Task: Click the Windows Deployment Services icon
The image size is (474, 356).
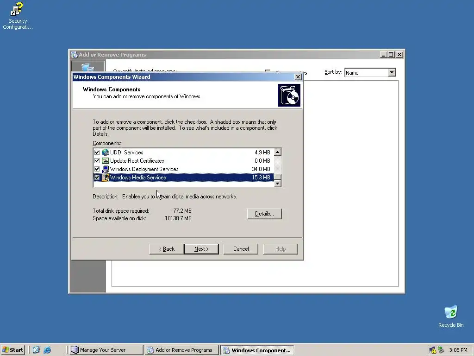Action: pos(105,169)
